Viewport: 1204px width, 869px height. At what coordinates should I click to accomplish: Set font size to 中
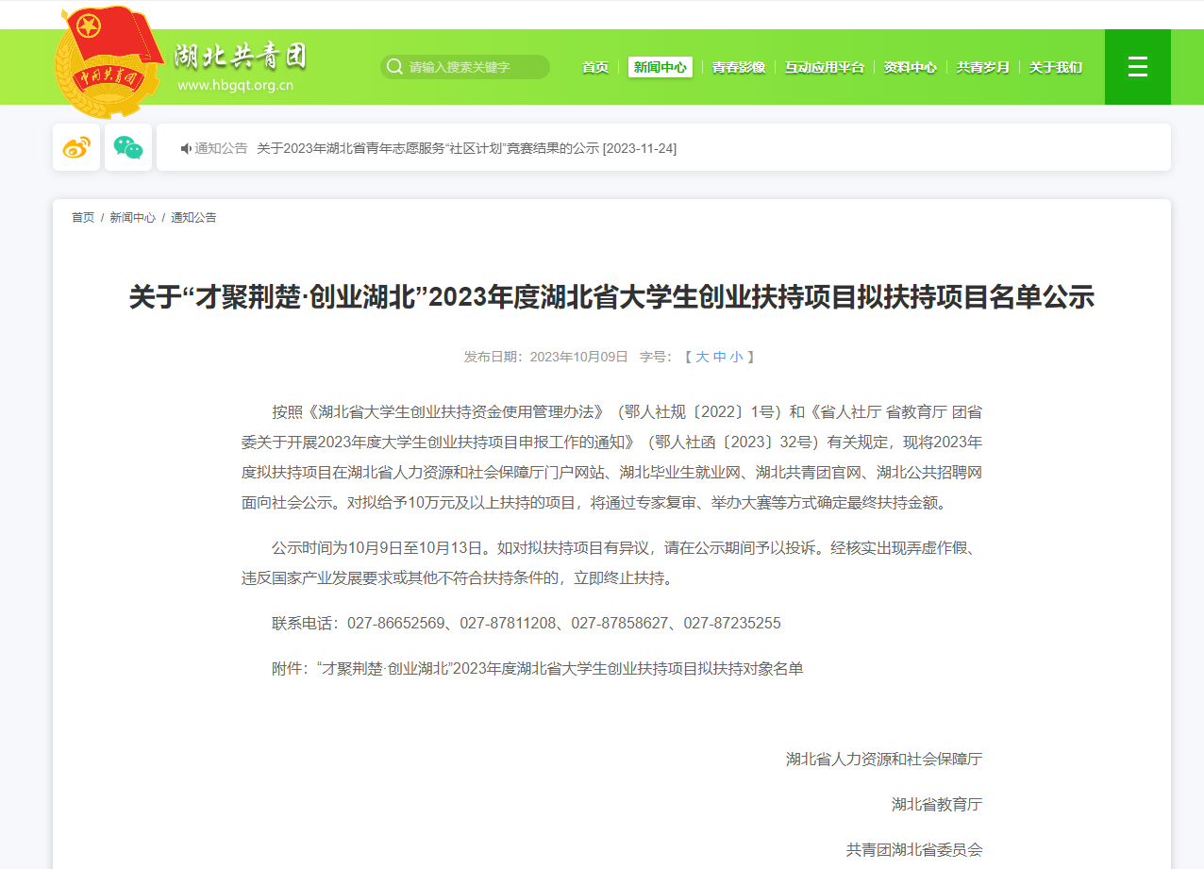pos(719,357)
